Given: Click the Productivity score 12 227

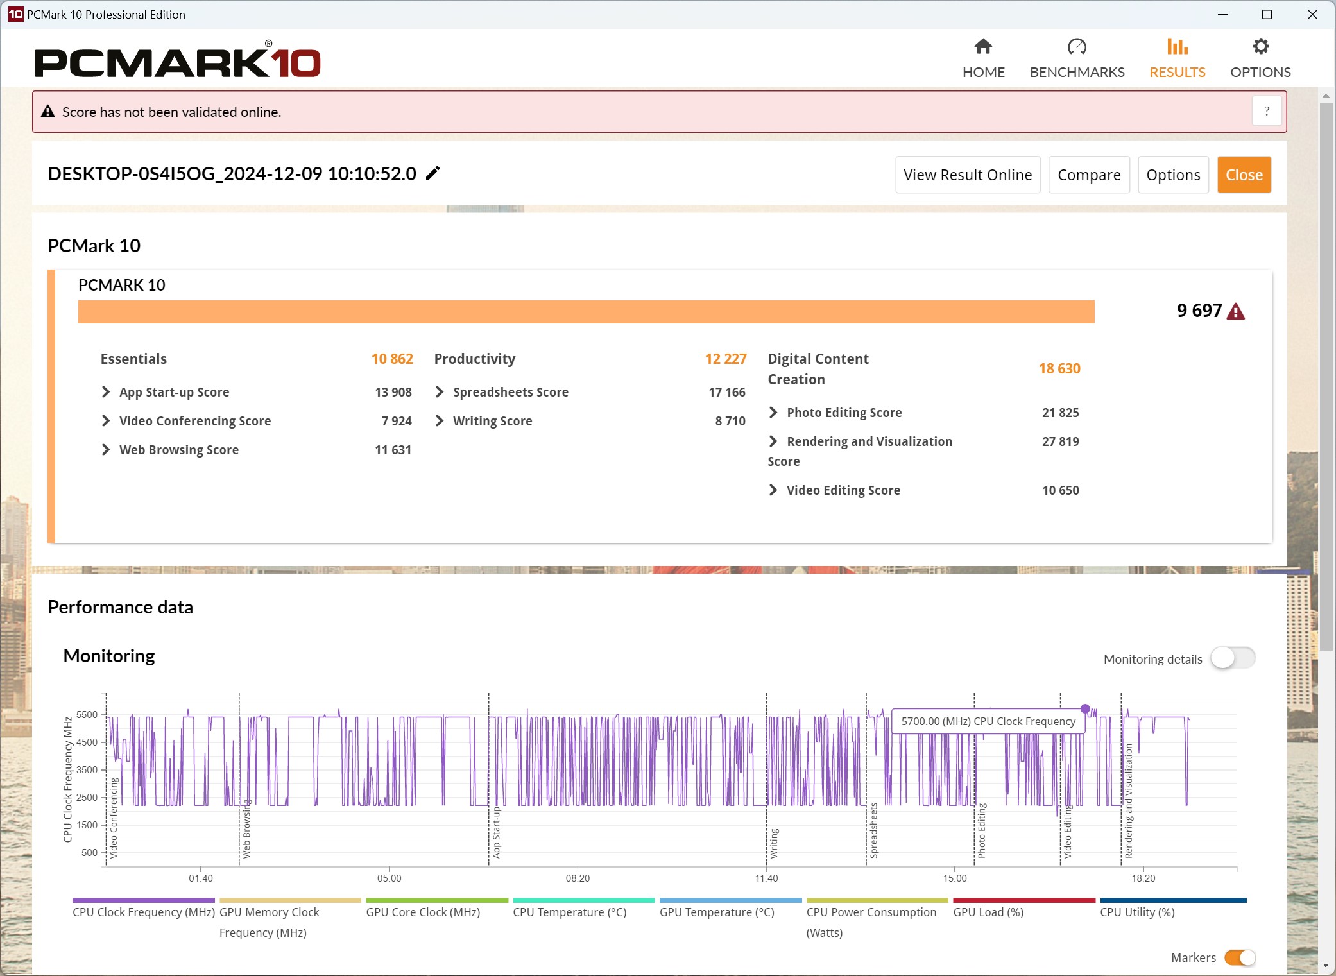Looking at the screenshot, I should [726, 359].
